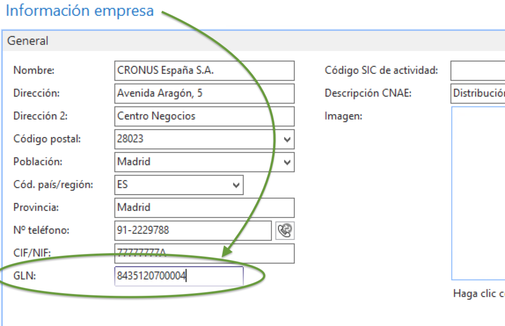Click the Nº teléfono: label
The height and width of the screenshot is (326, 505).
41,230
